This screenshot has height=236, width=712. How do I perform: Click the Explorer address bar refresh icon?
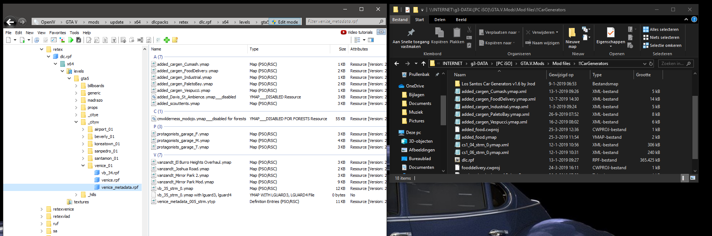point(651,64)
